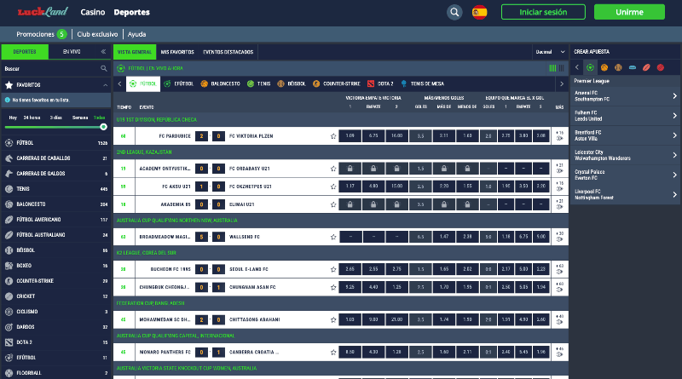
Task: Click sidebar search magnifier icon
Action: click(x=103, y=68)
